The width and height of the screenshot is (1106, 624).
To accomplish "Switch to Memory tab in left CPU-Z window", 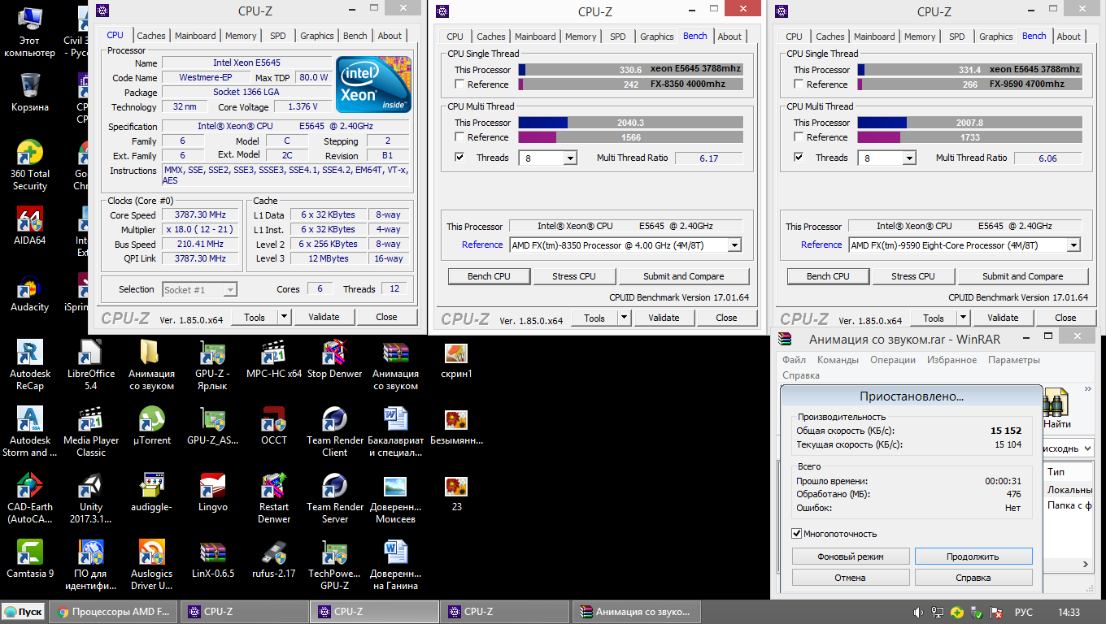I will click(241, 36).
